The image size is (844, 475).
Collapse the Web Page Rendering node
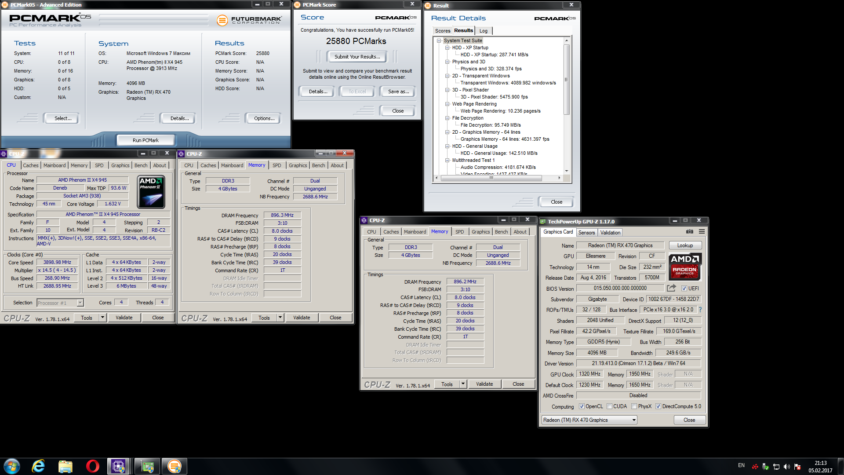(x=447, y=104)
